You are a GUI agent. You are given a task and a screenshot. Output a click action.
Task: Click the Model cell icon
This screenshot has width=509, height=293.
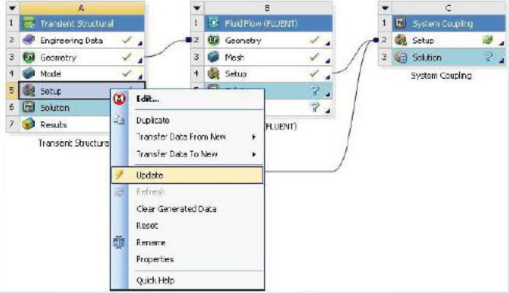[x=28, y=74]
